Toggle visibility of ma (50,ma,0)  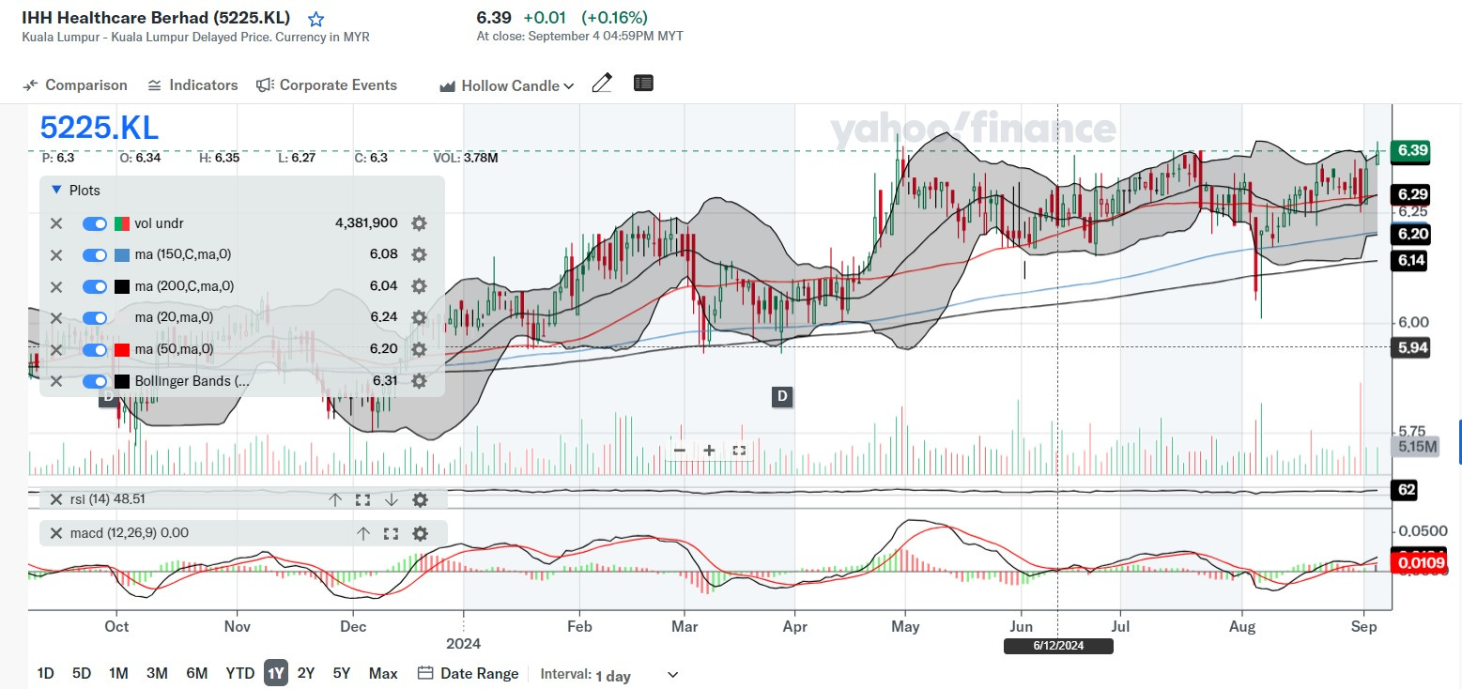[x=95, y=349]
